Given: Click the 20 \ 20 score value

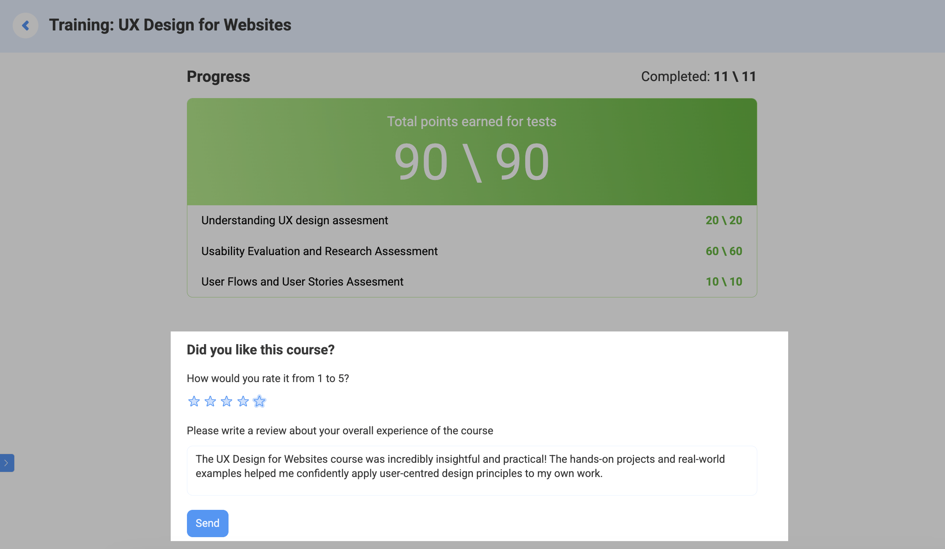Looking at the screenshot, I should [x=724, y=220].
